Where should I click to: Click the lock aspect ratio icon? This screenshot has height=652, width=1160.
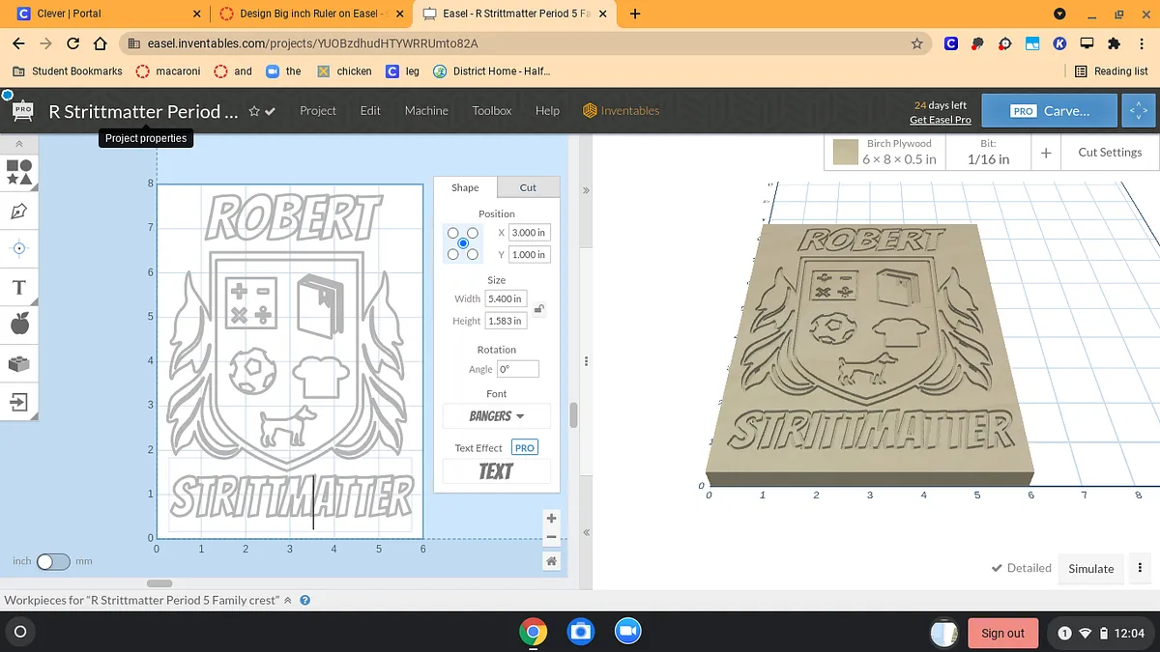point(539,310)
